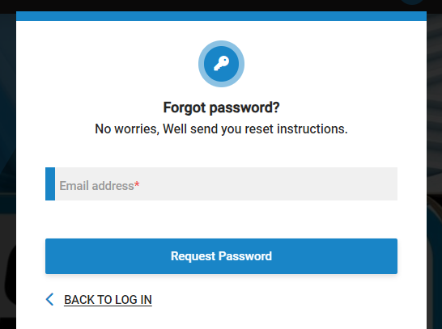Click the dark backdrop left of the dialog
This screenshot has width=442, height=329.
(x=8, y=169)
